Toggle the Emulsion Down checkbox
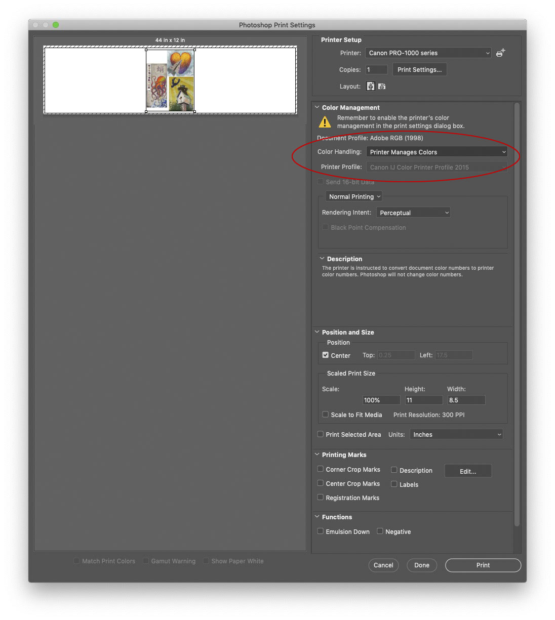 (x=321, y=531)
